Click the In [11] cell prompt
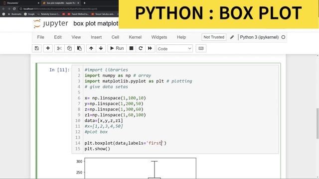This screenshot has width=319, height=179. pyautogui.click(x=59, y=70)
